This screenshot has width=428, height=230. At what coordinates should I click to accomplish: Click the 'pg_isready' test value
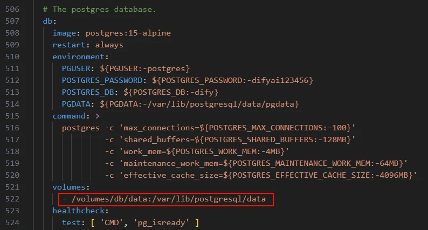[161, 222]
